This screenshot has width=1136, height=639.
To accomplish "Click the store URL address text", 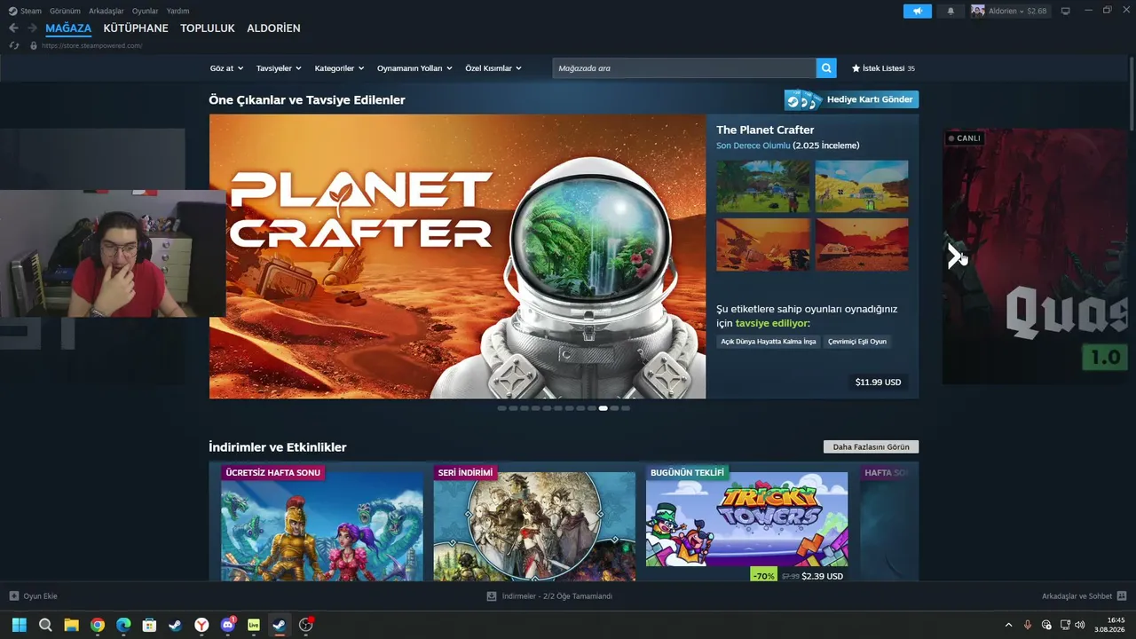I will click(x=91, y=45).
